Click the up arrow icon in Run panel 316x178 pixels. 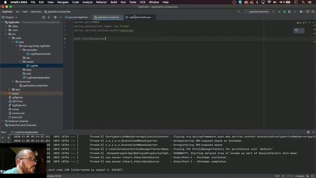[x=8, y=137]
